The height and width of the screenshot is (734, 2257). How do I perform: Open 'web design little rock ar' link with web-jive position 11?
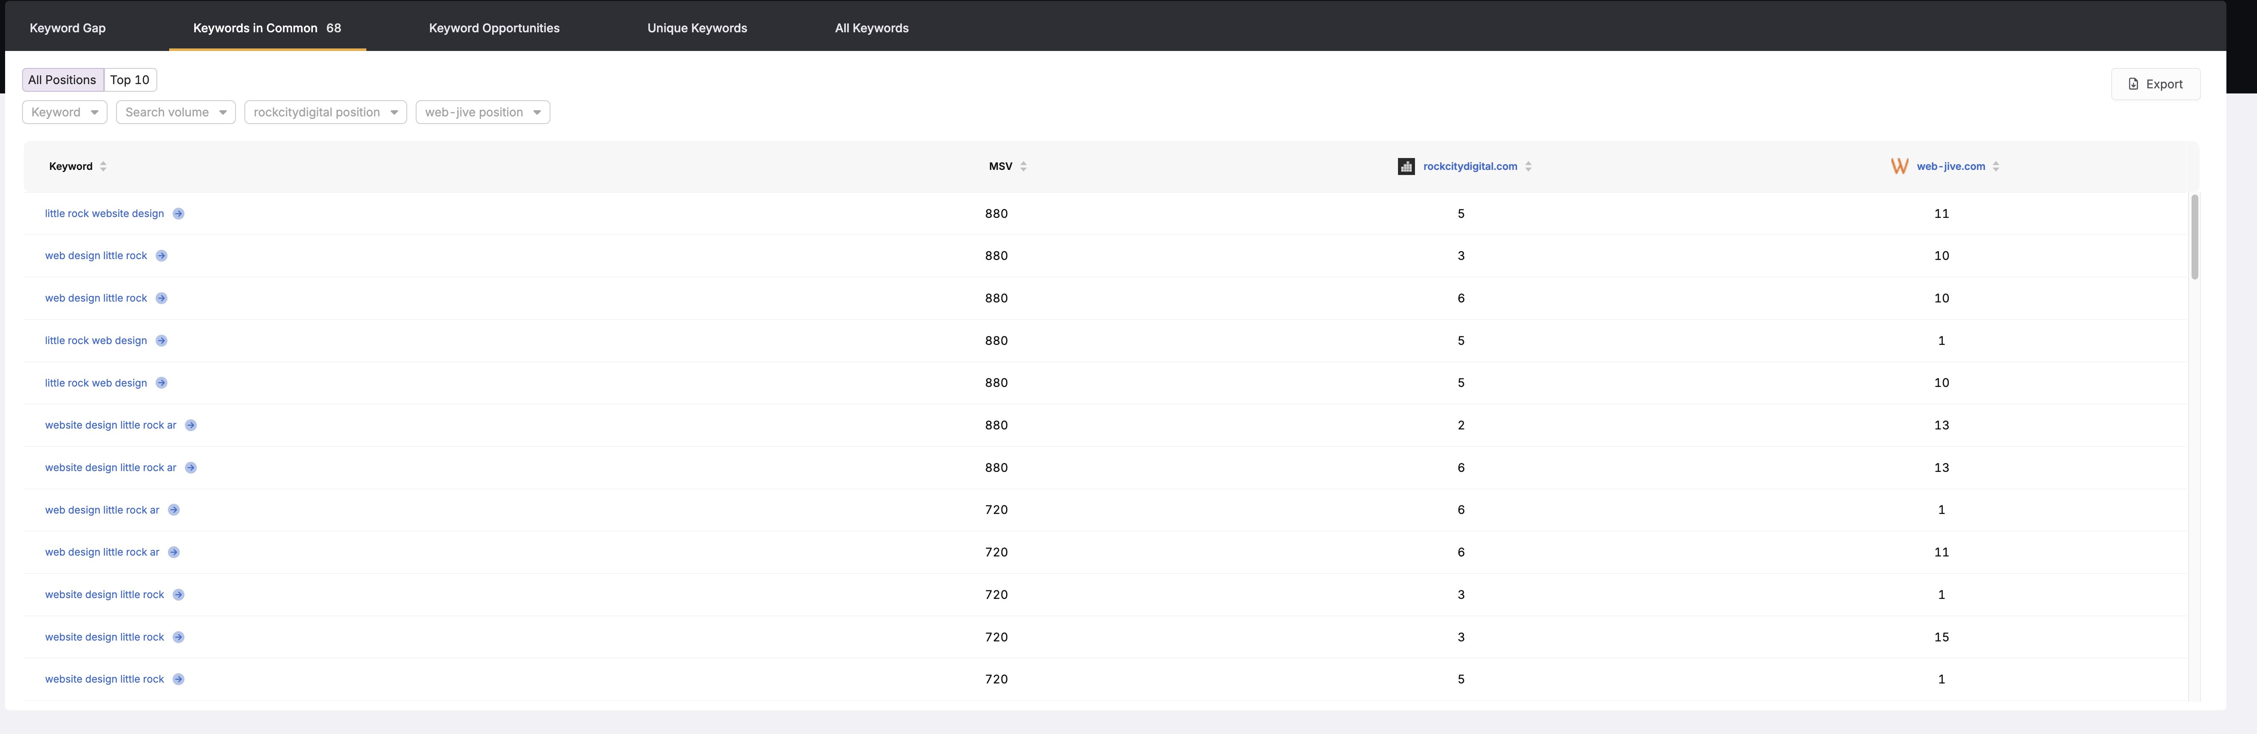point(102,552)
